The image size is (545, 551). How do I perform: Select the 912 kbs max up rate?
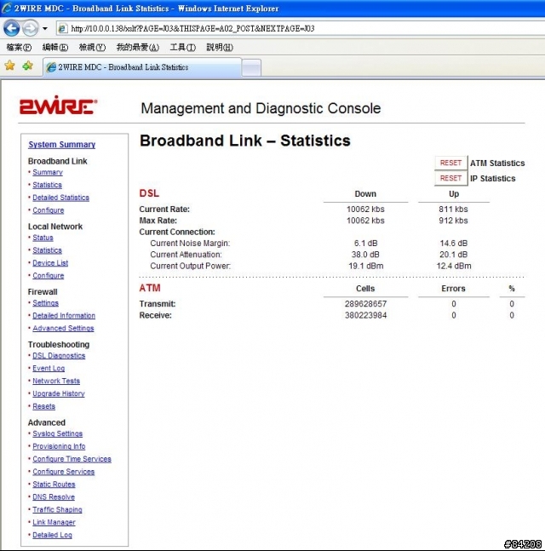[x=453, y=221]
